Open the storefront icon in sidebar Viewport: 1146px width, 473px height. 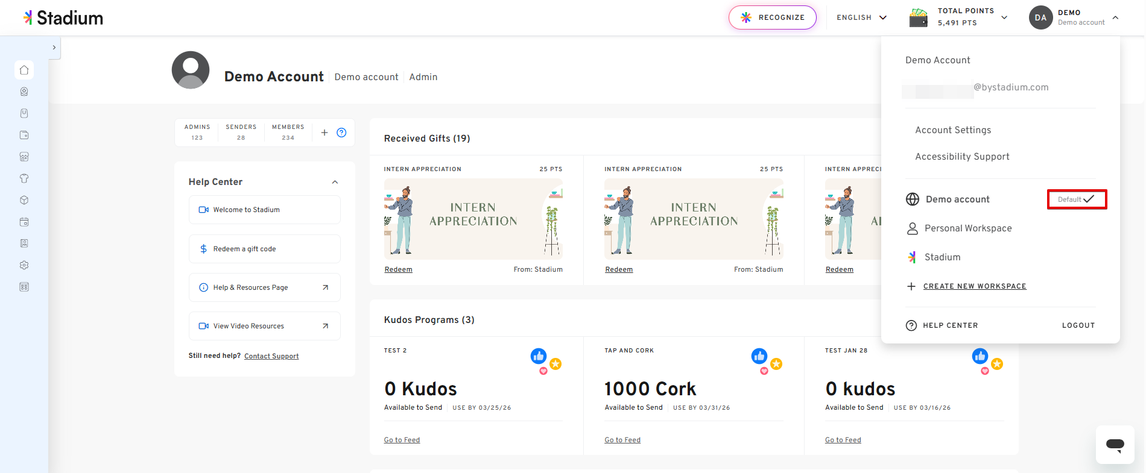pyautogui.click(x=24, y=157)
